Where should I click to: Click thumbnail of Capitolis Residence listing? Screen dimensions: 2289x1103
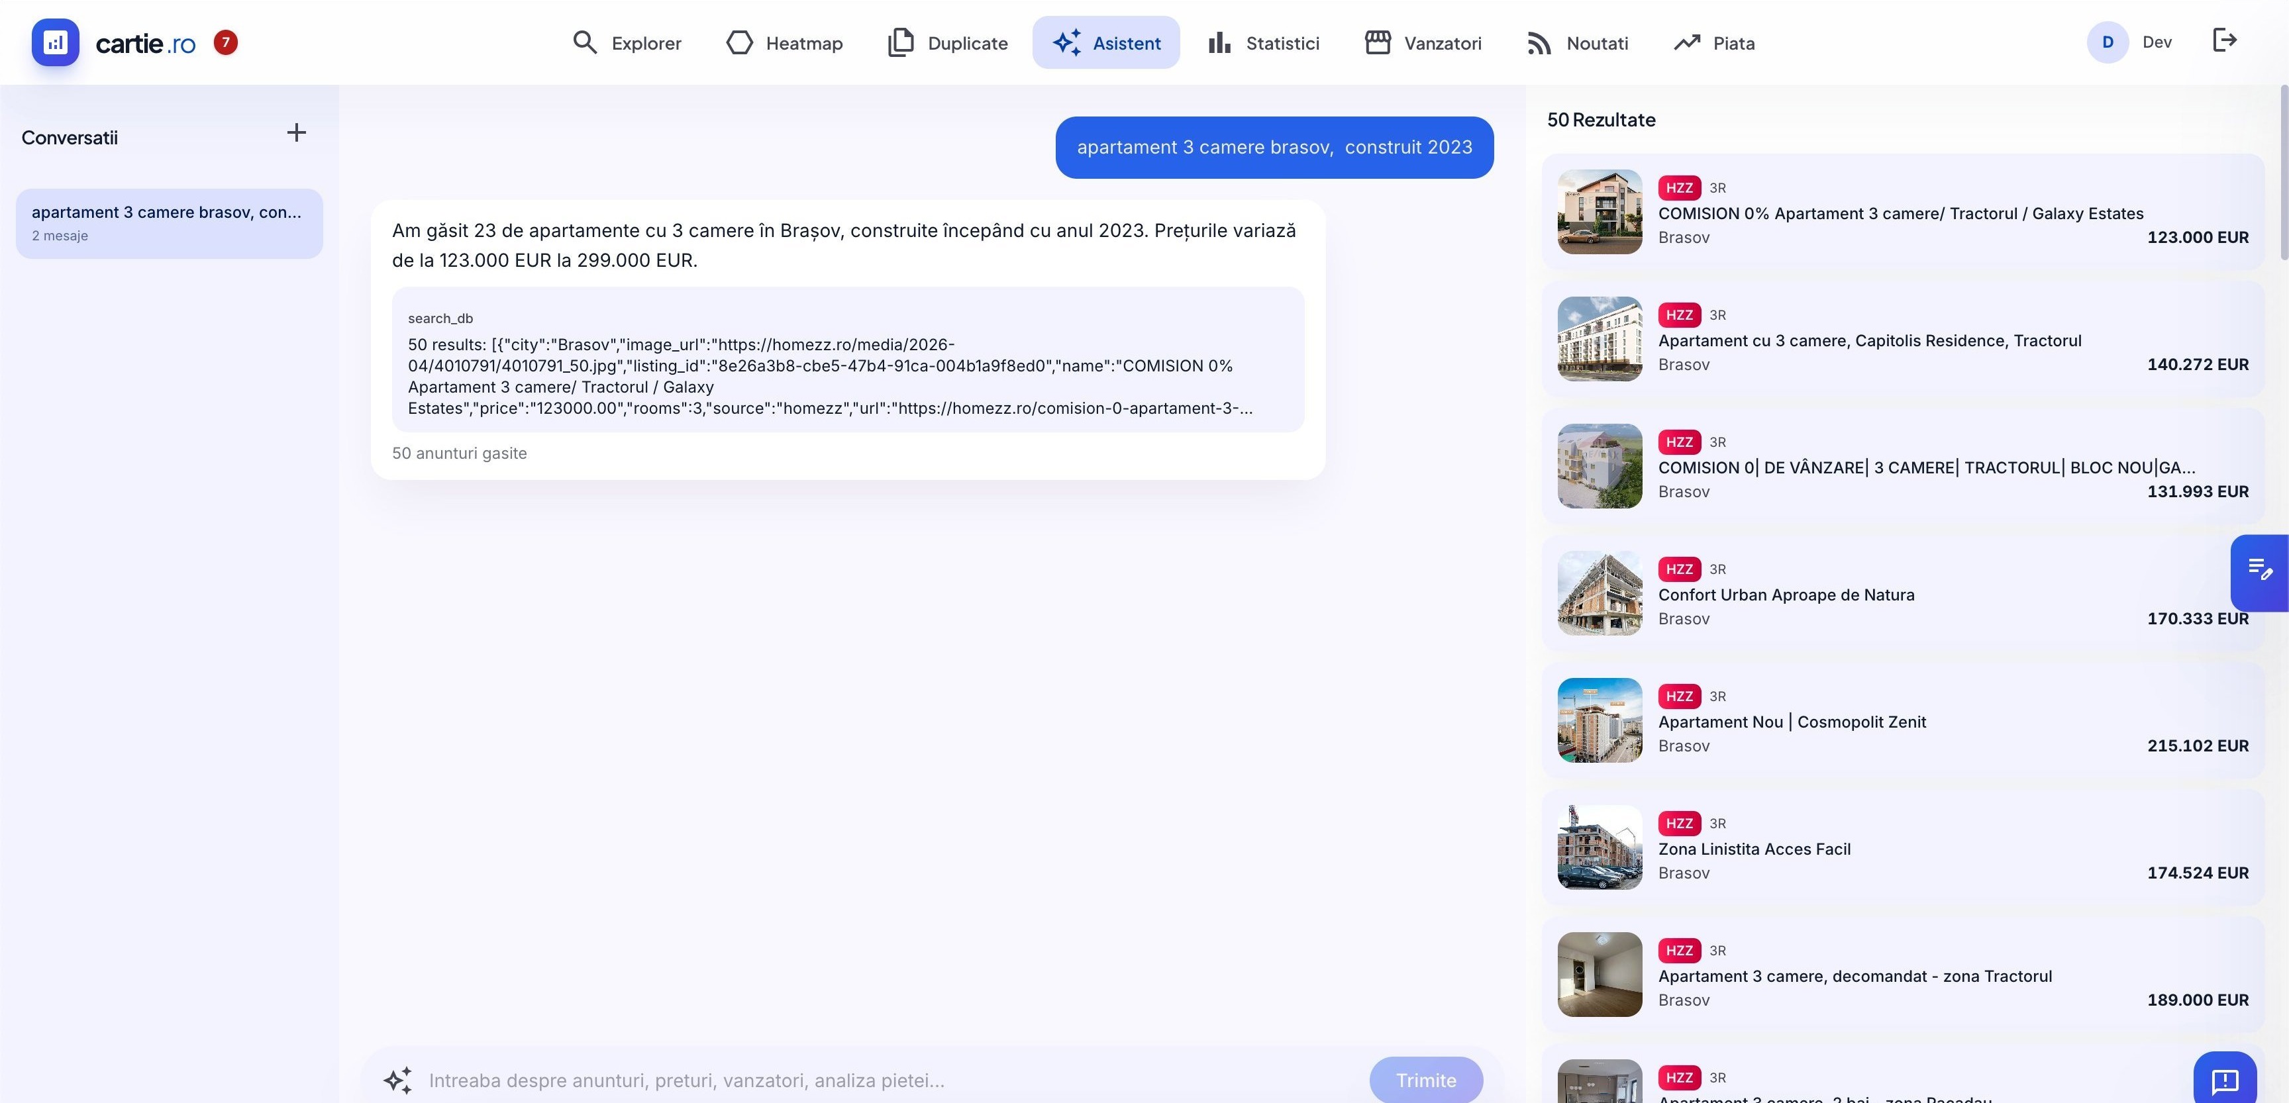coord(1600,339)
